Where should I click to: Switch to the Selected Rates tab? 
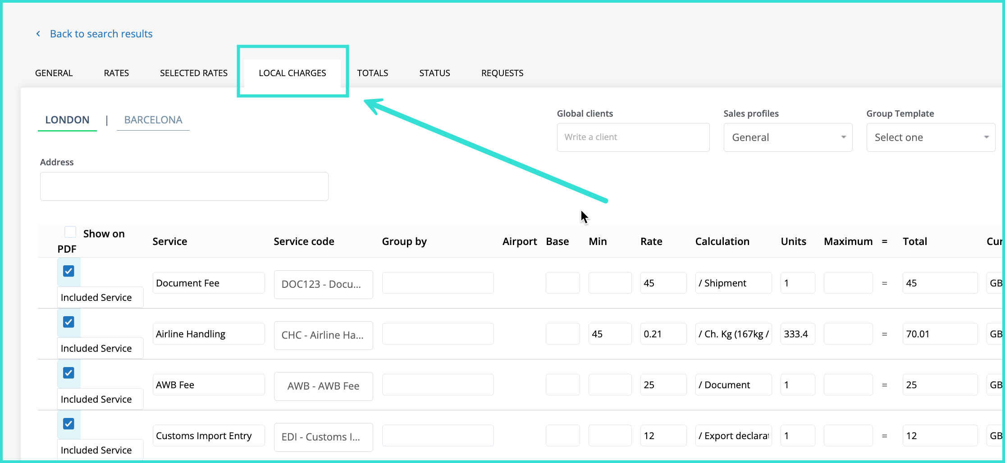click(x=193, y=73)
